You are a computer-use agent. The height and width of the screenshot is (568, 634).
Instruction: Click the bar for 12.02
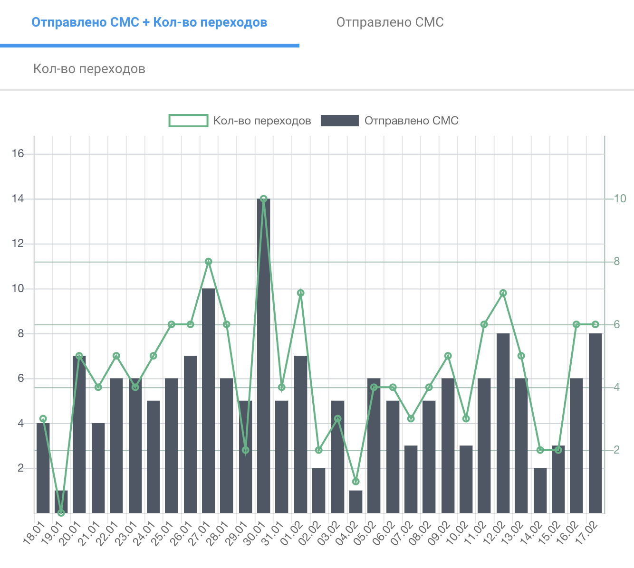click(503, 423)
